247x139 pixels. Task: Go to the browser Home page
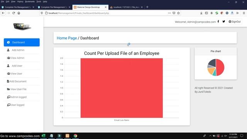19,13
